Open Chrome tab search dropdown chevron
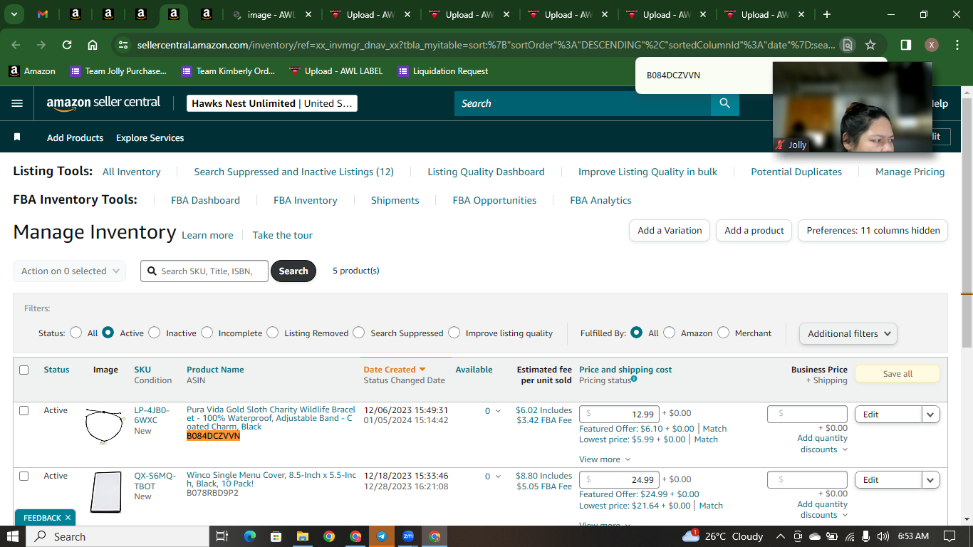This screenshot has height=547, width=973. (14, 14)
